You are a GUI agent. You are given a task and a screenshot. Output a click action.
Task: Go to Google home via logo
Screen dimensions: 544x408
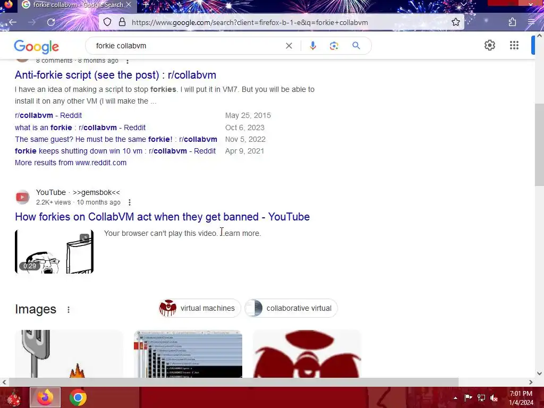[37, 46]
